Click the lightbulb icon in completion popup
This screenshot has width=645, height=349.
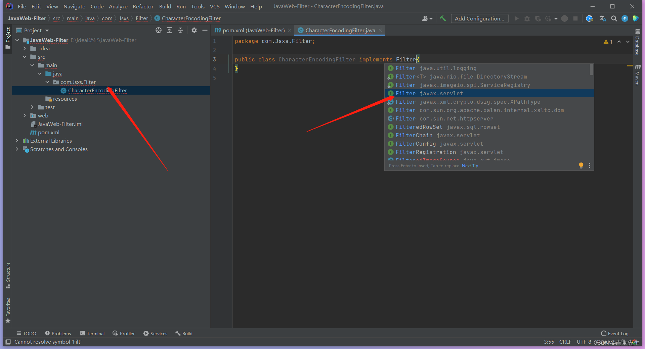pyautogui.click(x=581, y=165)
